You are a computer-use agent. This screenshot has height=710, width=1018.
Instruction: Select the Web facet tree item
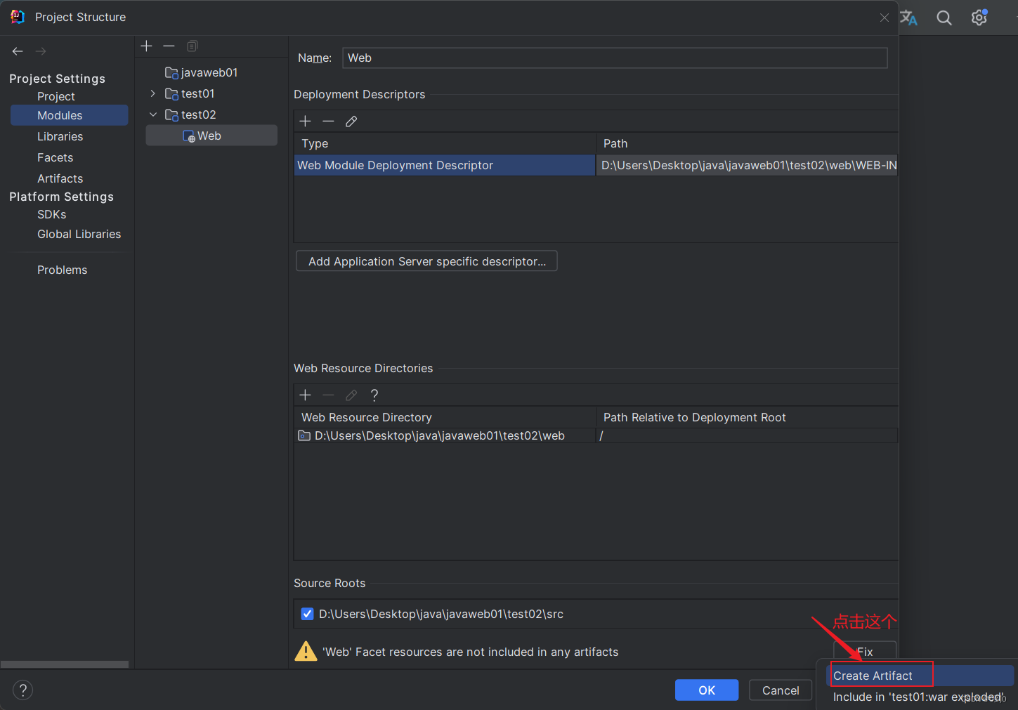coord(211,136)
